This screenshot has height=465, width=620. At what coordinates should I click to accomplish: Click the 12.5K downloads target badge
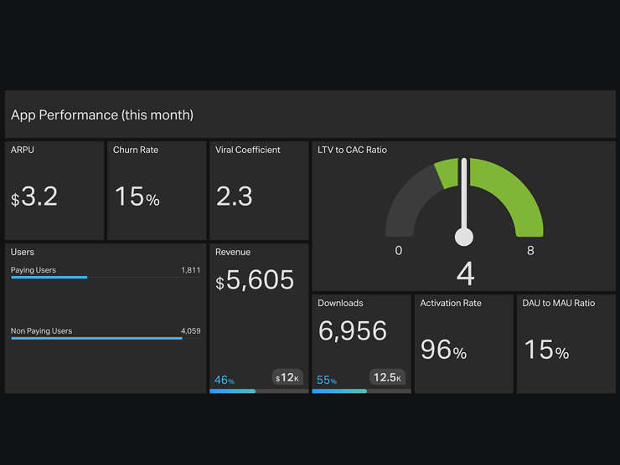click(387, 377)
